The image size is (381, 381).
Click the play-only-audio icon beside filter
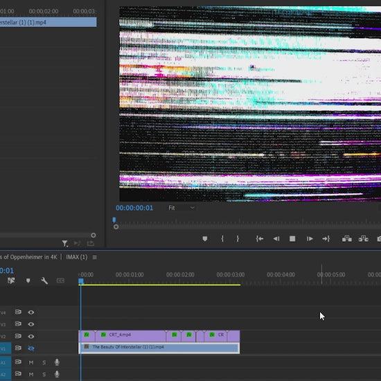click(x=78, y=243)
